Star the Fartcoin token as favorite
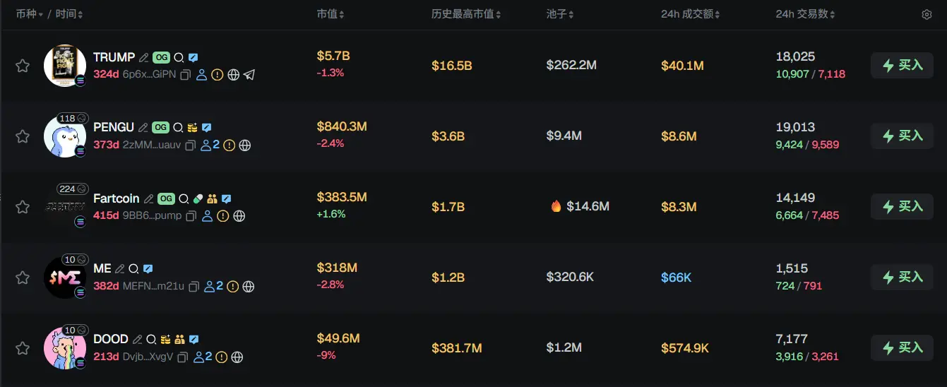This screenshot has width=947, height=387. (23, 207)
